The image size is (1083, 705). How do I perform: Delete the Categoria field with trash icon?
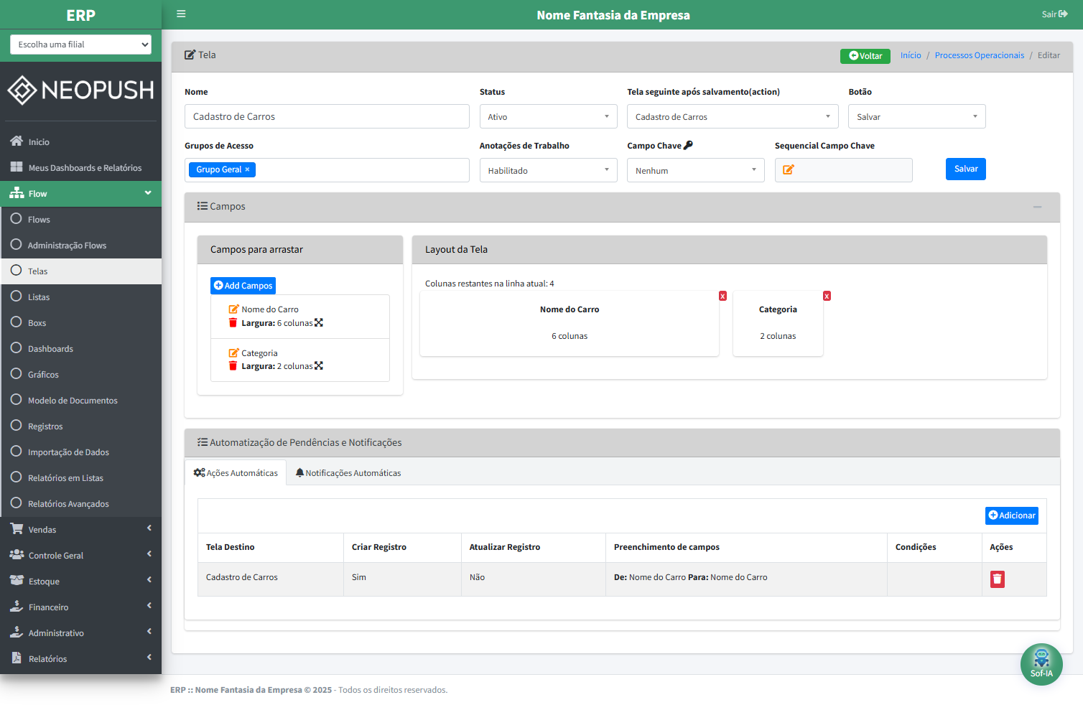point(233,366)
